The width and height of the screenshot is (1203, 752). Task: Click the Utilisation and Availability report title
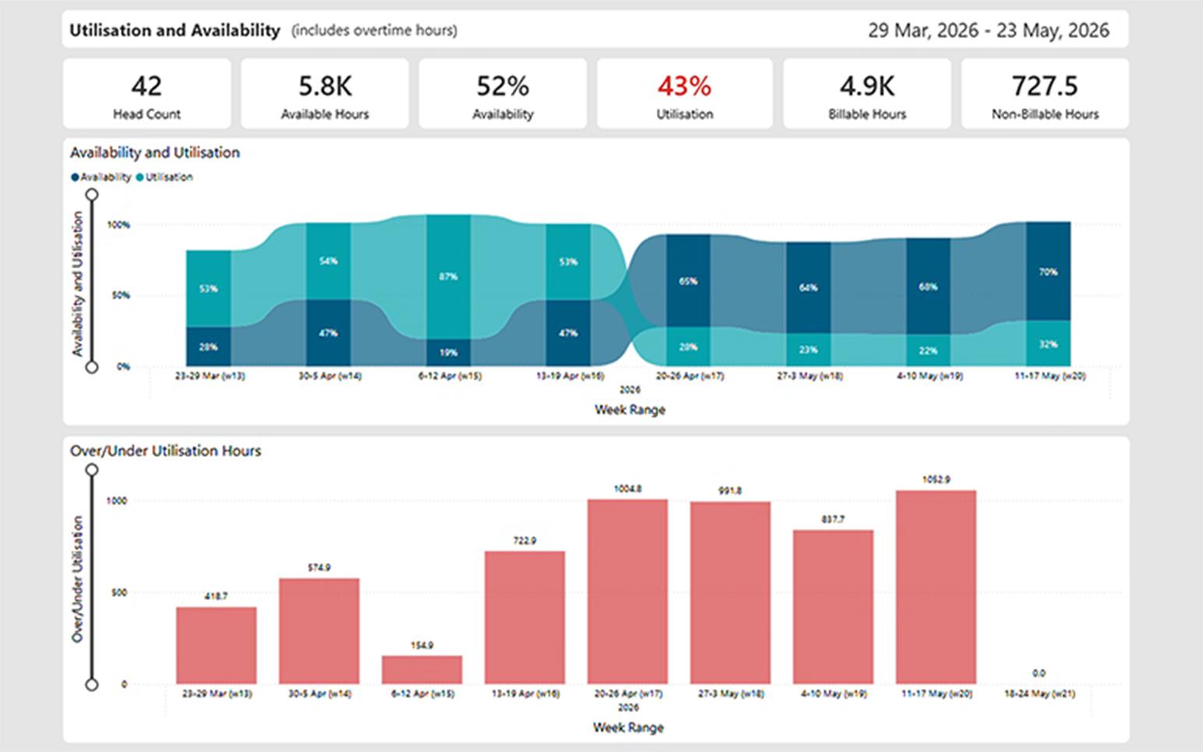(x=173, y=30)
